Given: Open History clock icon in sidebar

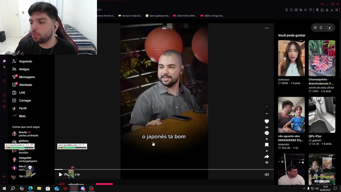Looking at the screenshot, I should (4, 95).
